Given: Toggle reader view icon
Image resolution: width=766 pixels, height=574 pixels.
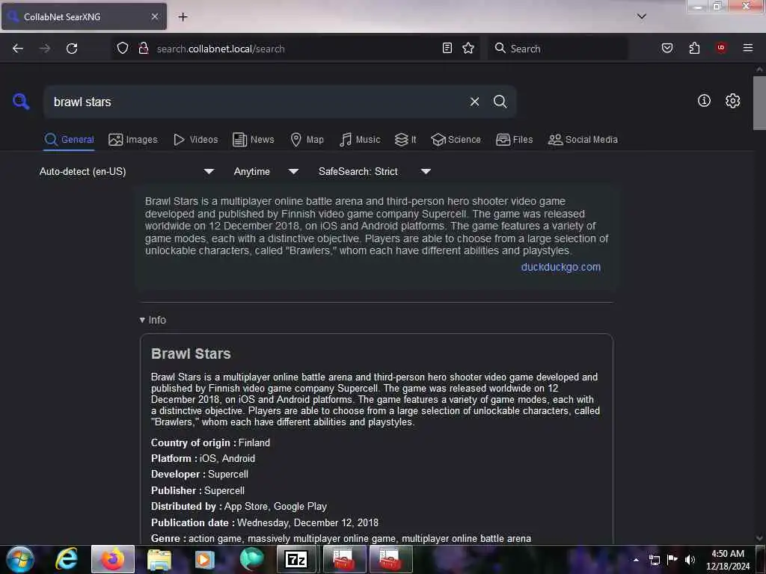Looking at the screenshot, I should tap(447, 48).
